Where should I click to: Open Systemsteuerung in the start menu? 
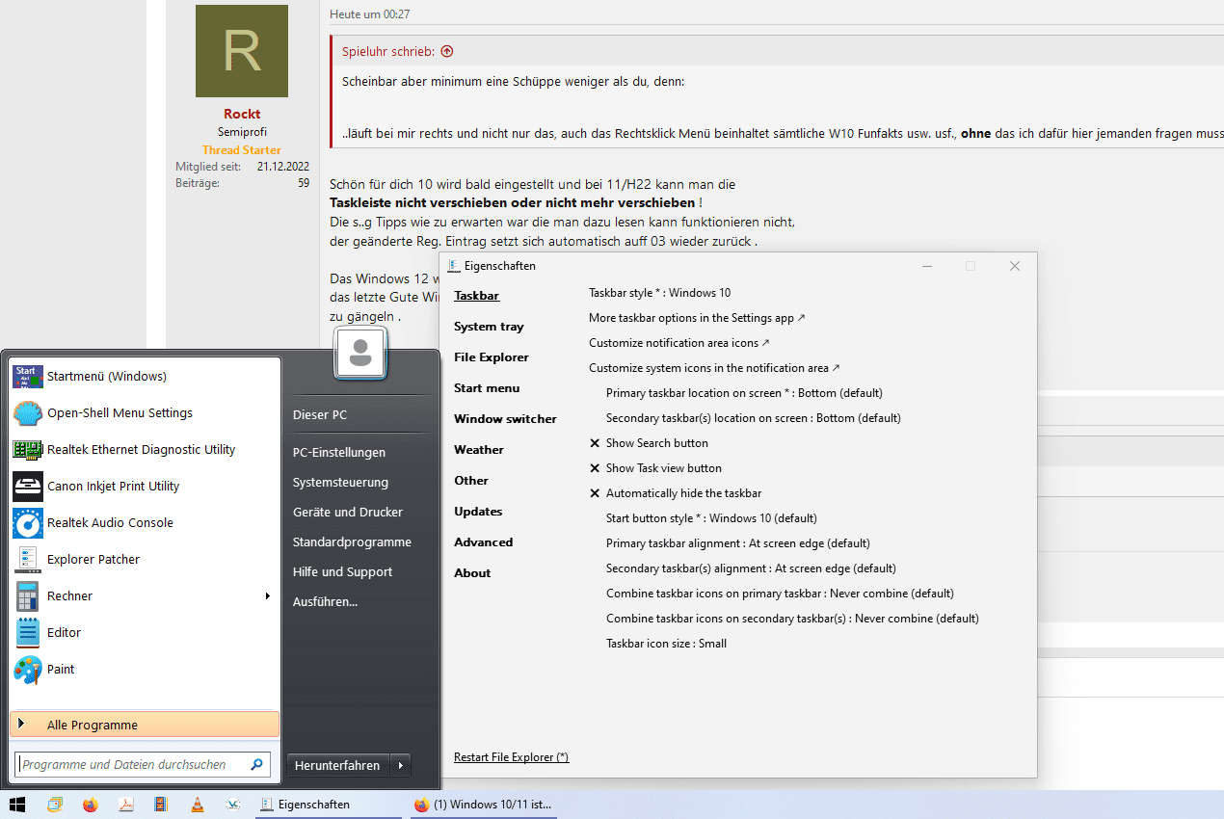(341, 483)
